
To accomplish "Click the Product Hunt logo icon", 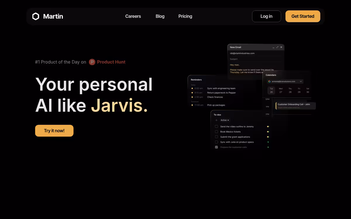I will (92, 62).
